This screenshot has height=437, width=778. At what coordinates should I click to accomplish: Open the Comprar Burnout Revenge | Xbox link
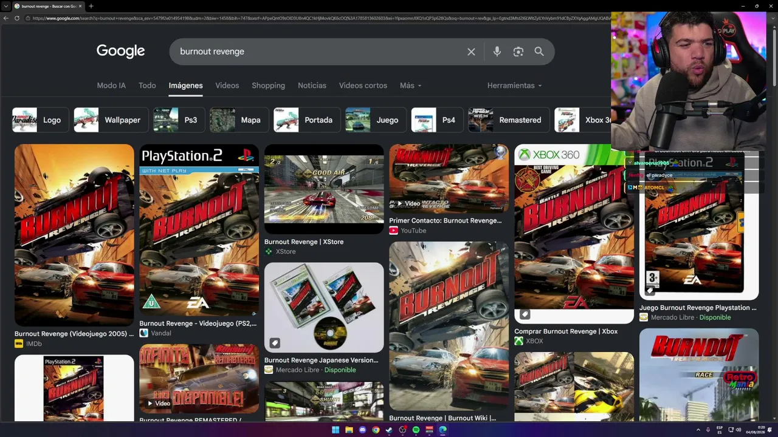click(x=566, y=331)
